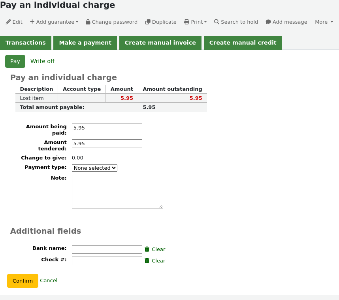Click the Duplicate copy icon

pyautogui.click(x=148, y=22)
